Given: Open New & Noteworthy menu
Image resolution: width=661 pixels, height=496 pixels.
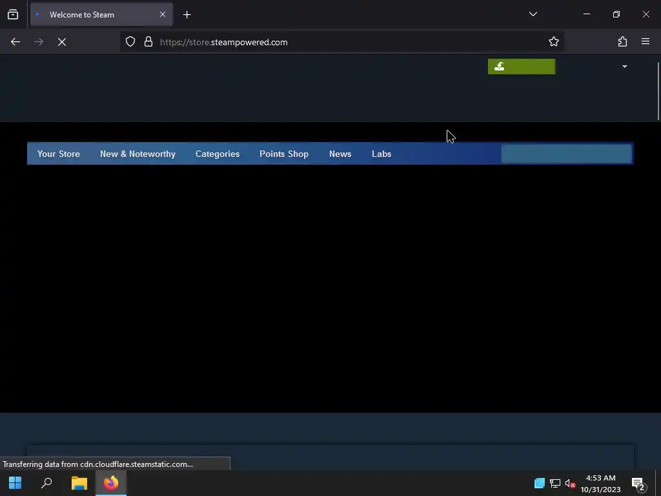Looking at the screenshot, I should click(137, 154).
